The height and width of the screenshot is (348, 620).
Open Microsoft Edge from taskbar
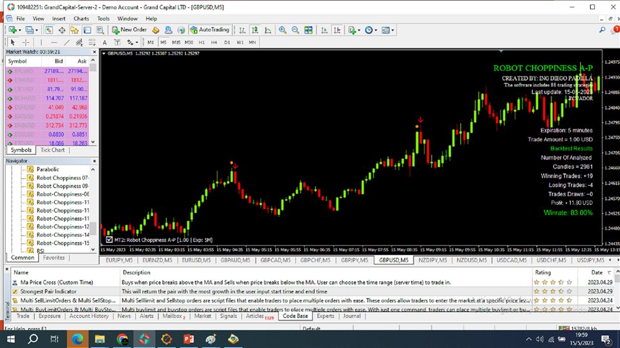(x=77, y=340)
